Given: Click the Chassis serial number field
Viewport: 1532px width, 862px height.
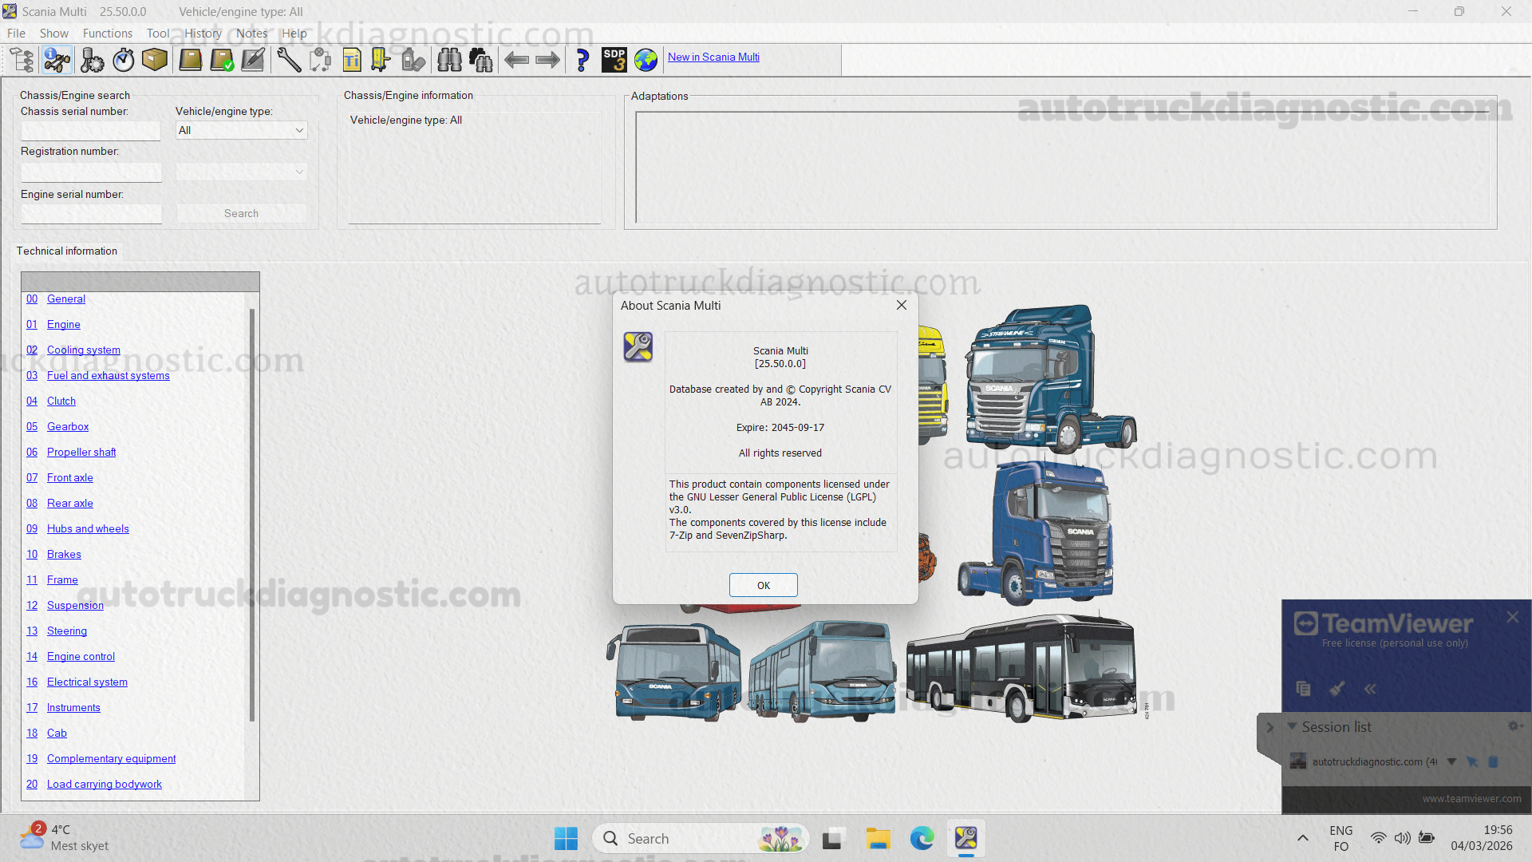Looking at the screenshot, I should point(91,131).
